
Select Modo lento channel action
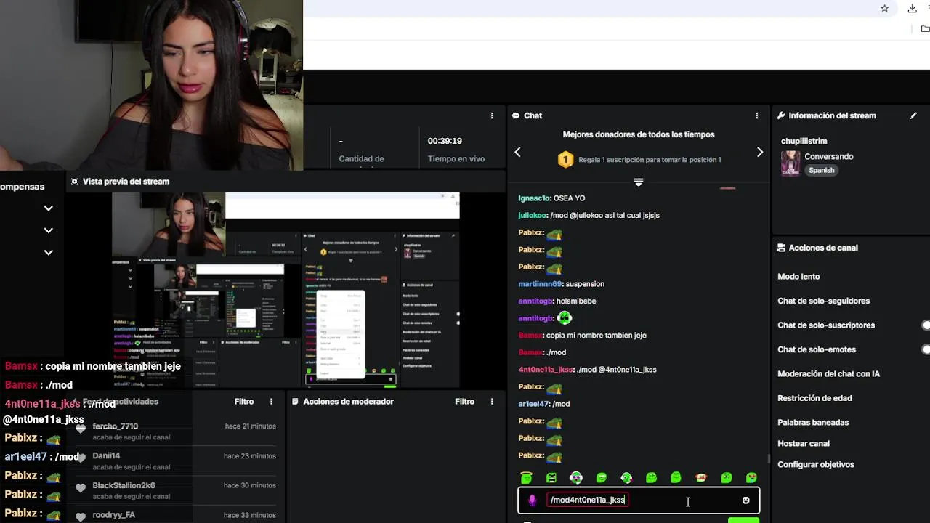[798, 277]
